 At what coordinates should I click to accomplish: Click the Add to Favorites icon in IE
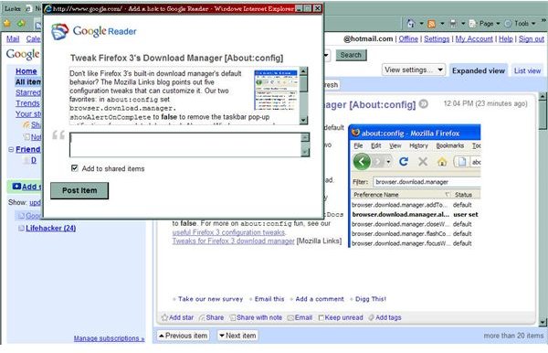tap(21, 24)
